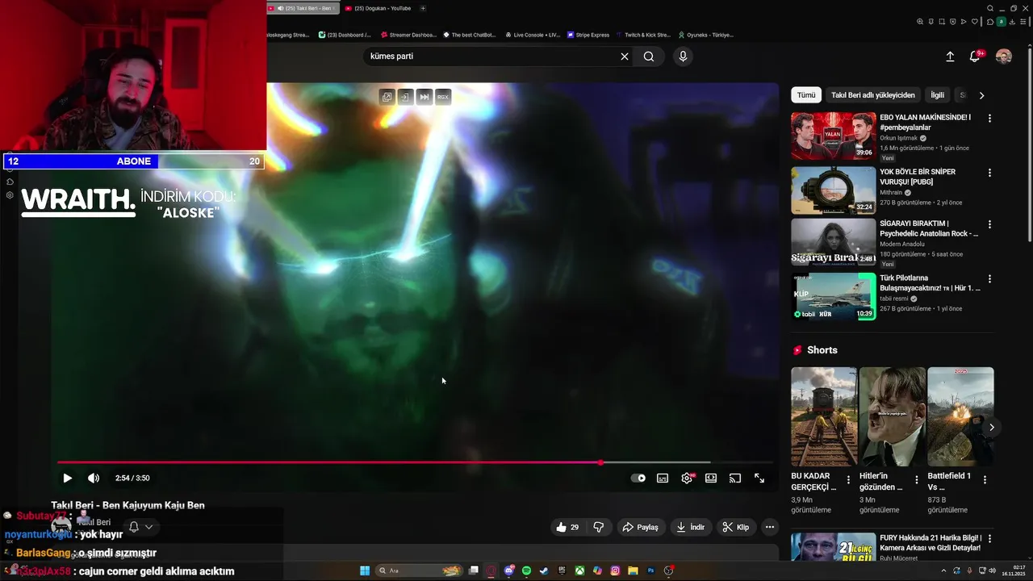Open 'Streamer Dashboa...' bookmark
The image size is (1033, 581).
point(408,35)
